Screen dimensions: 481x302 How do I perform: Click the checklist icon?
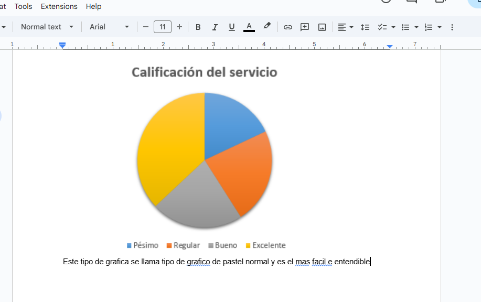click(x=382, y=27)
